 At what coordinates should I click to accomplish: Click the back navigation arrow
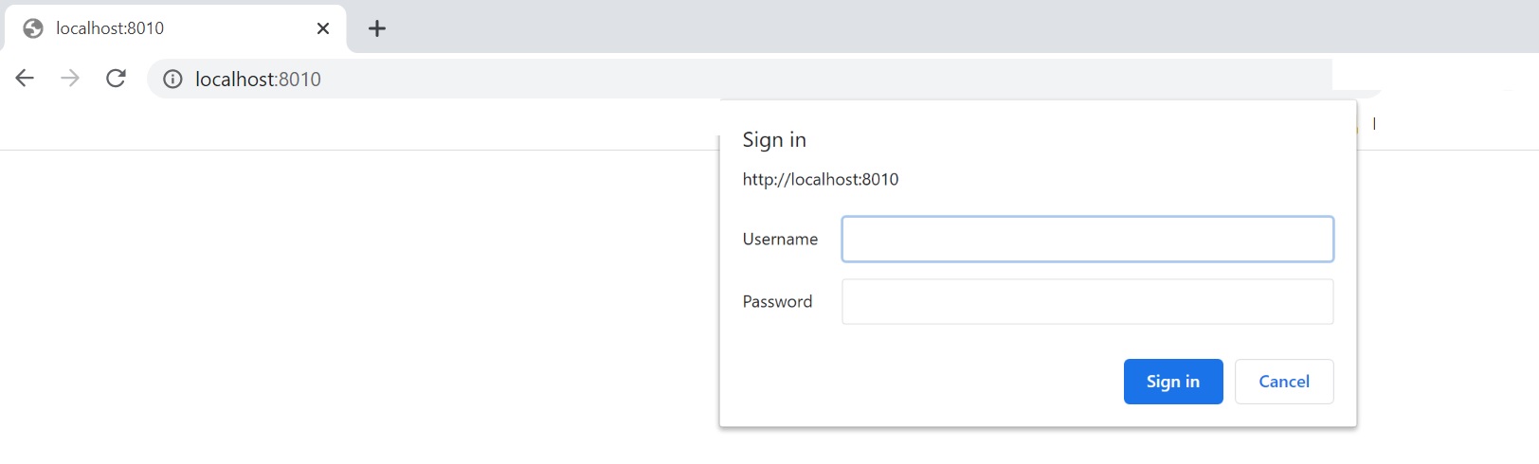click(x=25, y=79)
